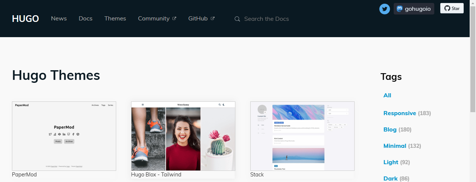Screen dimensions: 476x182
Task: Open the PaperMod theme thumbnail
Action: coord(64,136)
